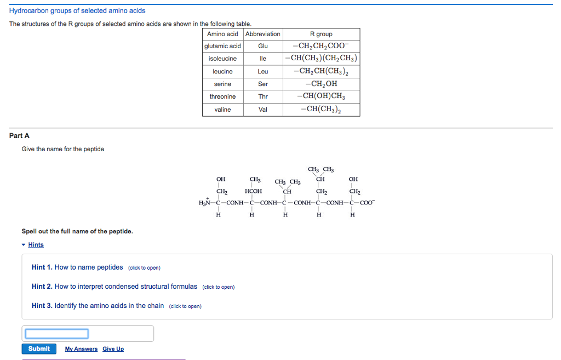Expand the Hints section

pyautogui.click(x=36, y=244)
